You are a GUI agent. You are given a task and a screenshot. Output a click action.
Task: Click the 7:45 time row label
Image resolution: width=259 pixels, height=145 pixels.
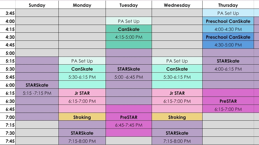[10, 141]
